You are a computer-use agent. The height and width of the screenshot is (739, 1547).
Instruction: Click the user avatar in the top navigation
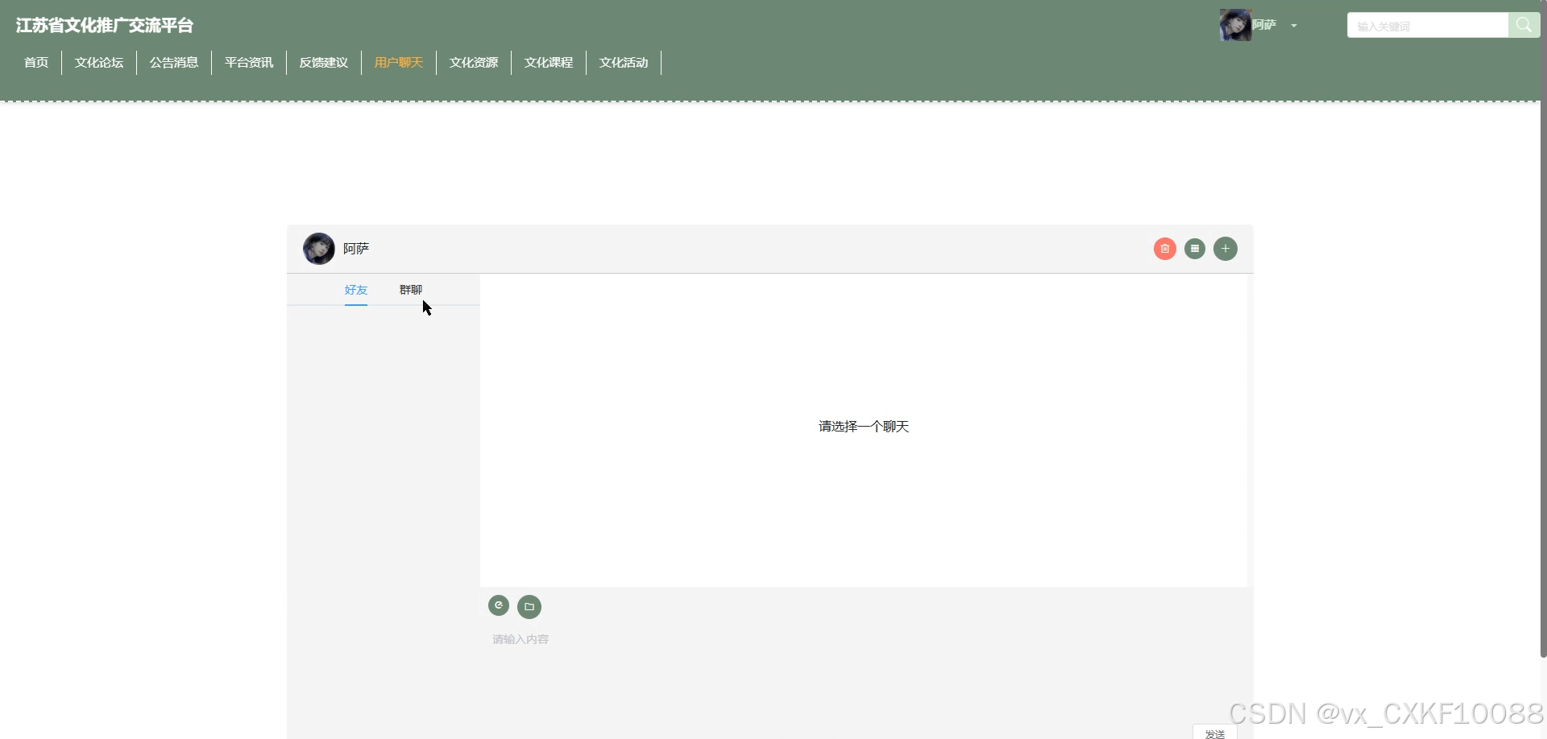(x=1235, y=25)
